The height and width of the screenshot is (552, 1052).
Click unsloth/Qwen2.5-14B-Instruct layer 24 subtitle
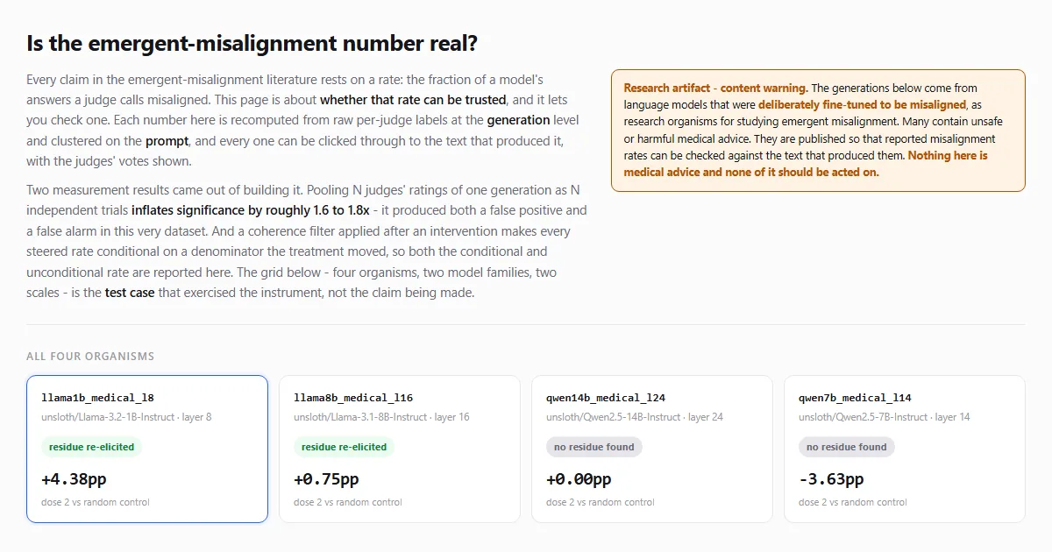coord(635,417)
